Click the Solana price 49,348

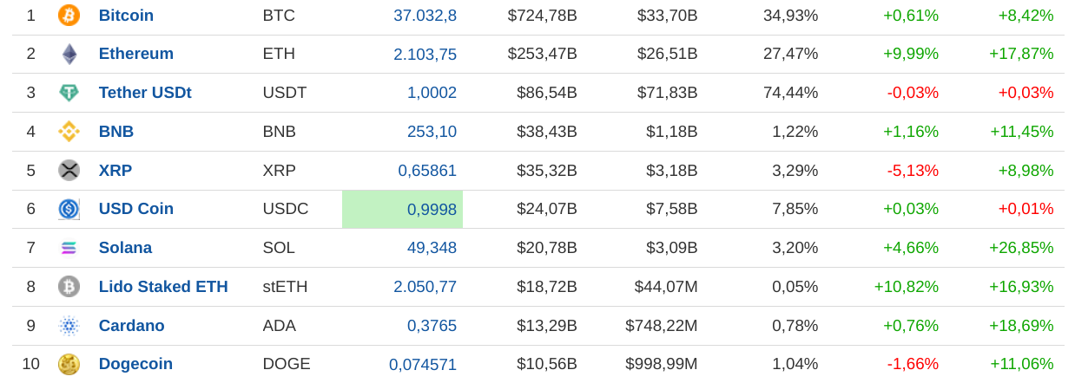pos(432,248)
